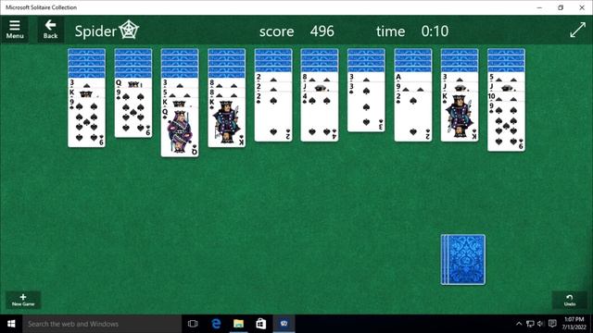This screenshot has width=593, height=333.
Task: Open Task View in the taskbar
Action: click(193, 324)
